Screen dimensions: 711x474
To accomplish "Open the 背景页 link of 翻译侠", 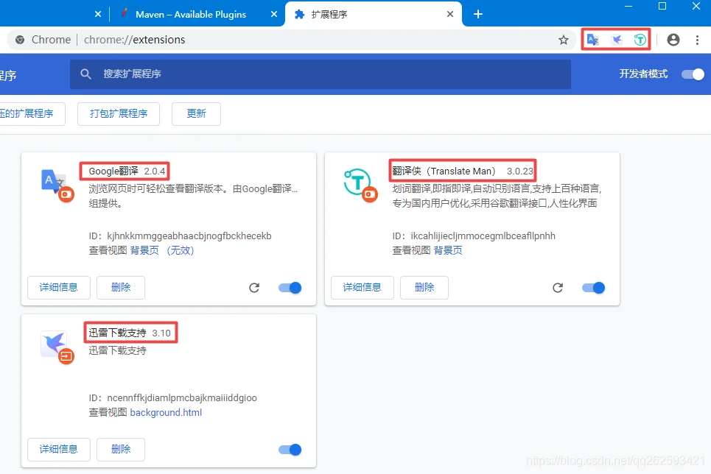I will pyautogui.click(x=448, y=250).
